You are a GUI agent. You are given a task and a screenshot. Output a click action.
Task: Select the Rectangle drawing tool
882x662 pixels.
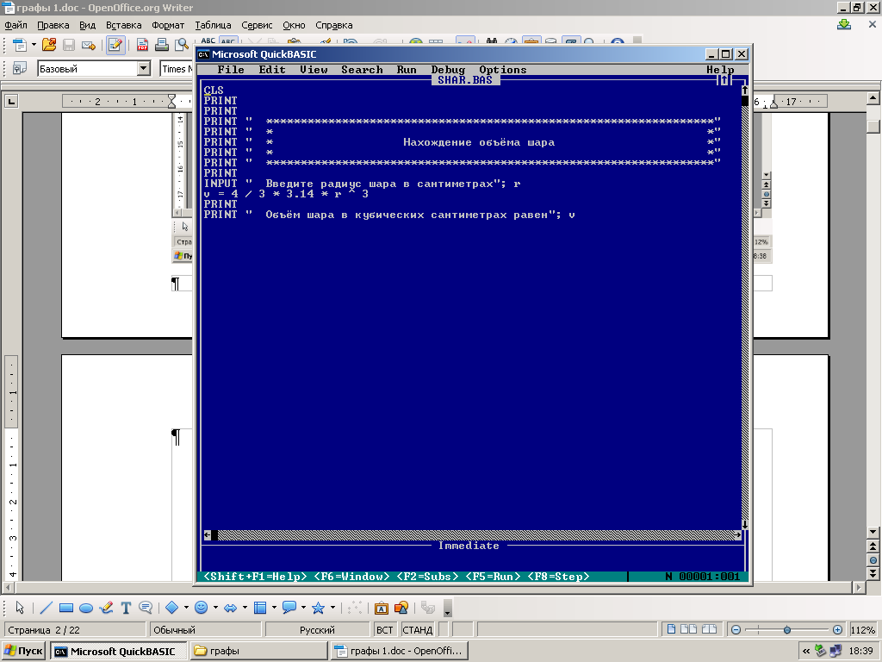(66, 608)
